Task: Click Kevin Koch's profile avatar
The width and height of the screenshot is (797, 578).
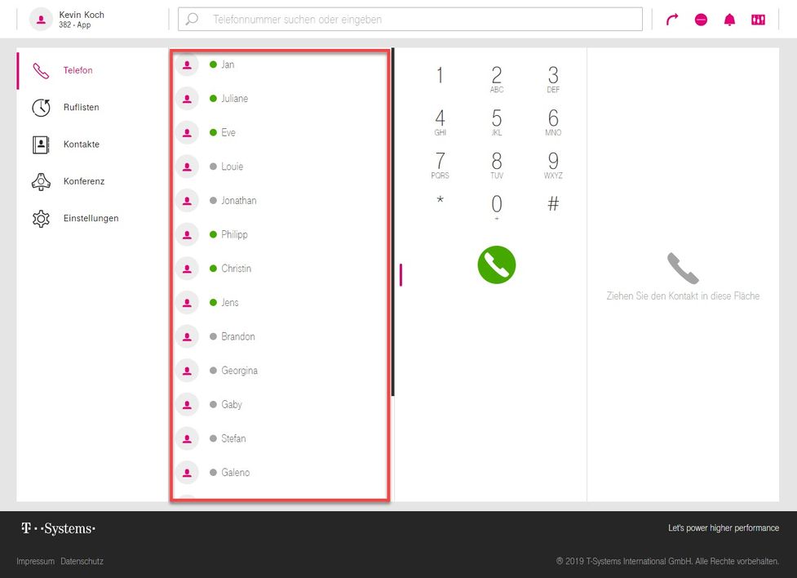Action: (41, 20)
